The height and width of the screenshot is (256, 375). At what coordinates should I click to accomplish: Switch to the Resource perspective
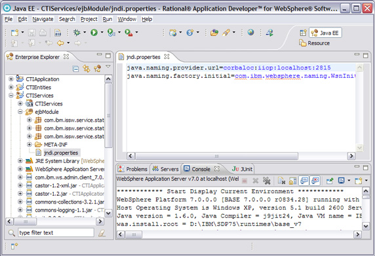tap(315, 43)
